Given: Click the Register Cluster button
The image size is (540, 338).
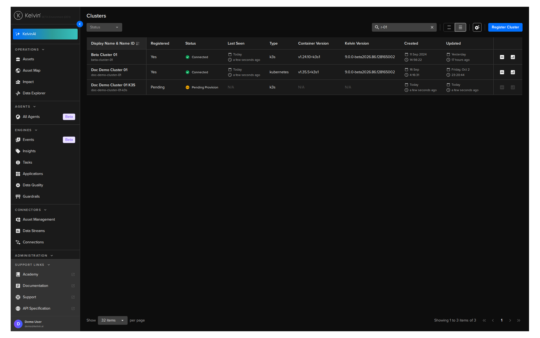Looking at the screenshot, I should click(505, 27).
